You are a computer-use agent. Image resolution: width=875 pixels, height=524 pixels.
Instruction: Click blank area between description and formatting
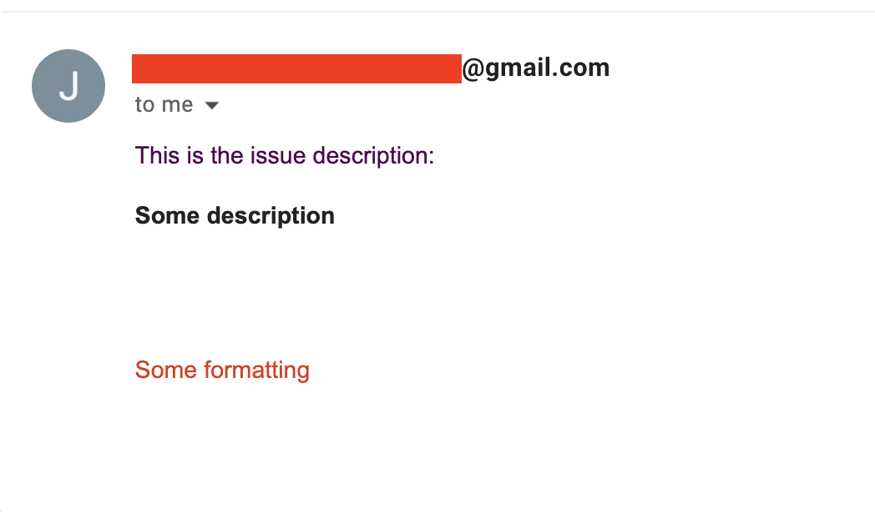pyautogui.click(x=334, y=292)
